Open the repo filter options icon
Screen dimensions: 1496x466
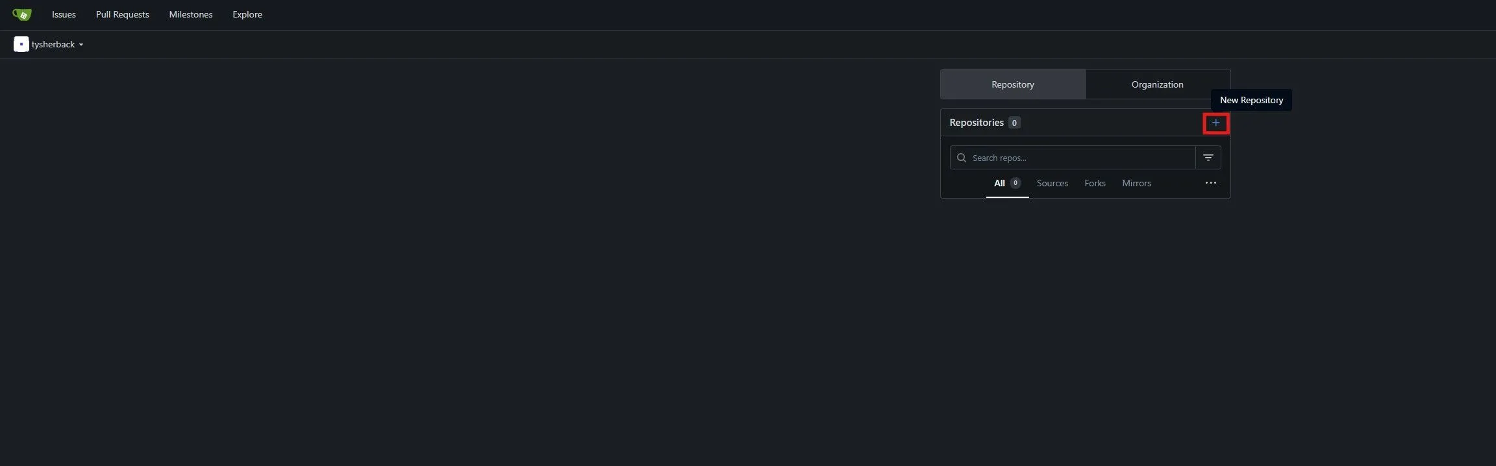(1208, 158)
